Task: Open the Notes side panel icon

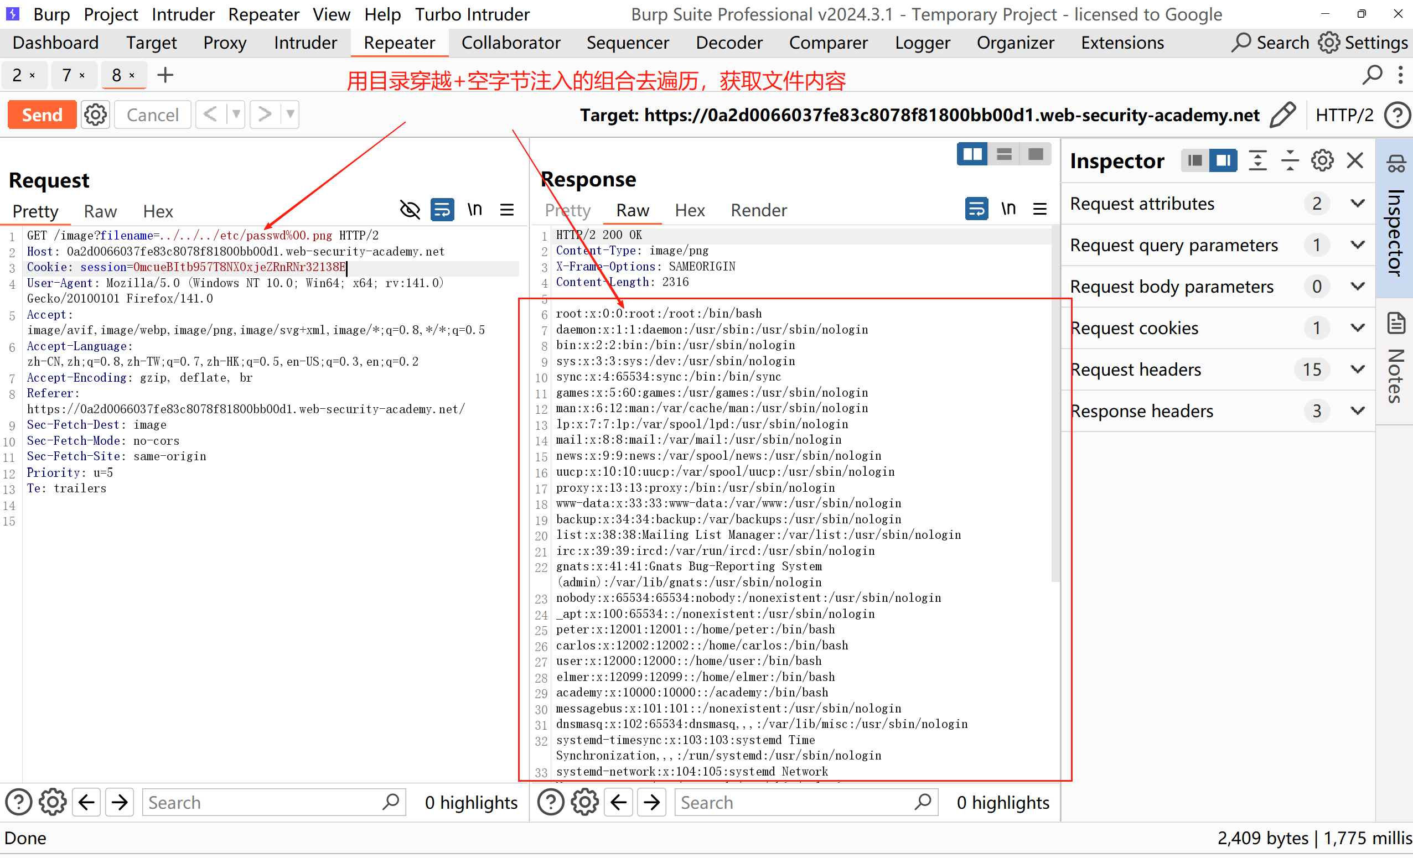Action: [x=1396, y=324]
